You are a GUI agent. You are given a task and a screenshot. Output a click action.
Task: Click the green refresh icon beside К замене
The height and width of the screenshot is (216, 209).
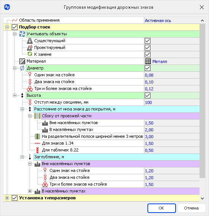[30, 54]
